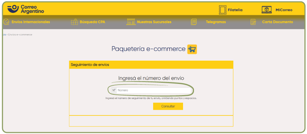Click the store icon for Nuestras Sucursales

click(x=131, y=22)
